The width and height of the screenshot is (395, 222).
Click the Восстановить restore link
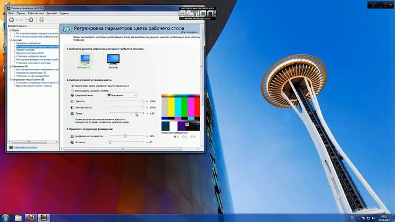point(189,32)
